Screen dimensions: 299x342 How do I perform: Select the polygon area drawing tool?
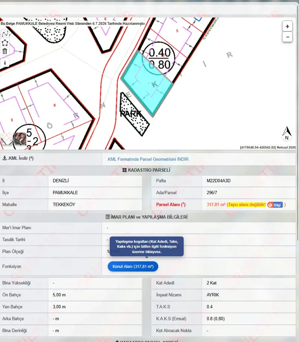coord(5,43)
